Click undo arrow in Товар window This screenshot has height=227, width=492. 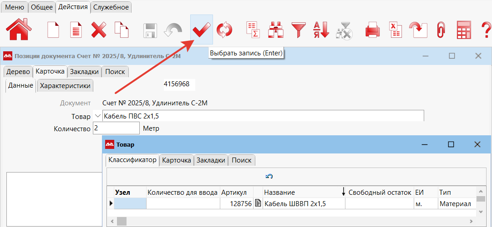tap(269, 176)
